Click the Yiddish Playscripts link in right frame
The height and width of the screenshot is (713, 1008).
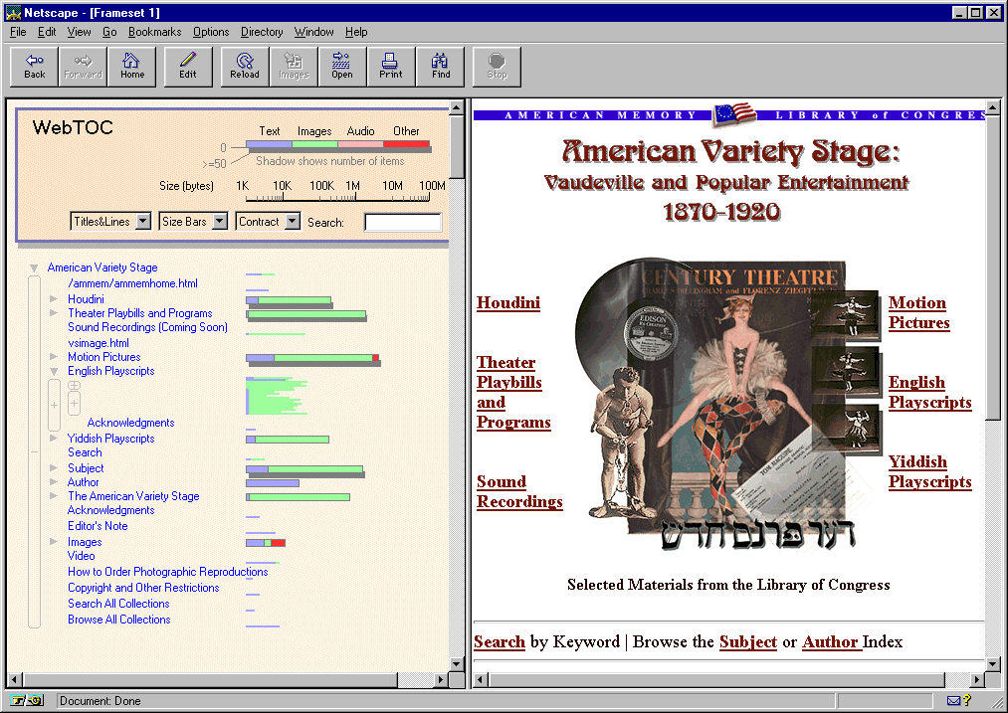tap(929, 471)
